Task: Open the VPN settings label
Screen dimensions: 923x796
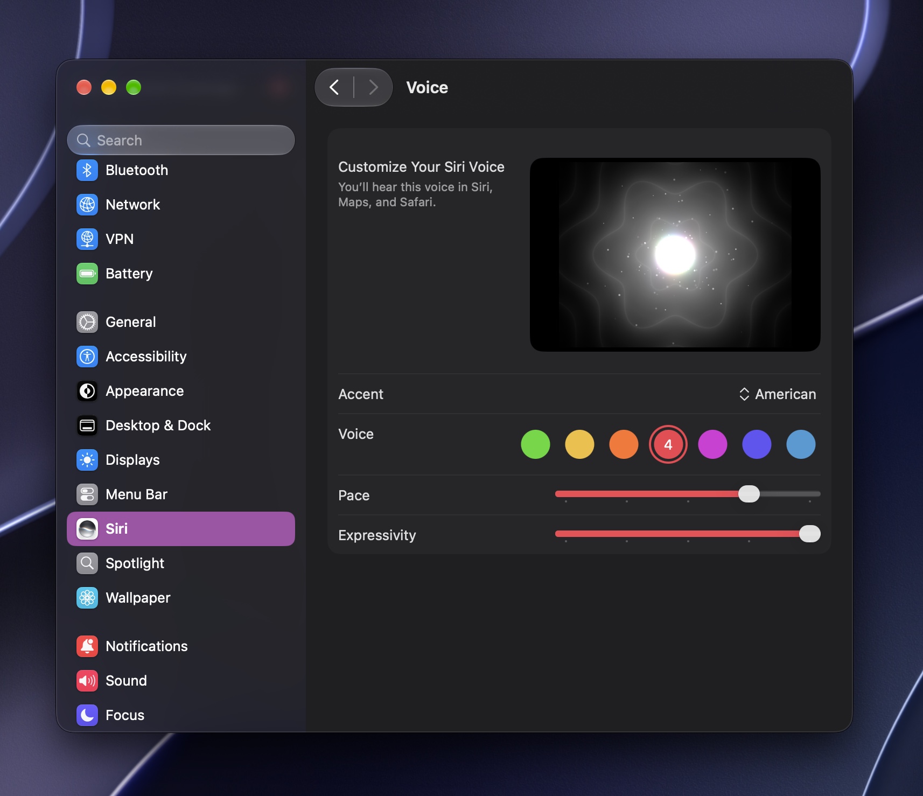Action: tap(120, 239)
